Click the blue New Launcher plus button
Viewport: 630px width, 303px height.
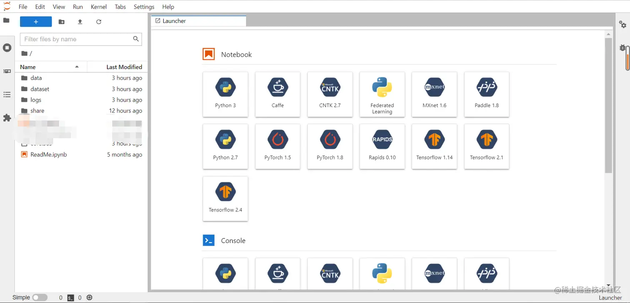coord(36,22)
